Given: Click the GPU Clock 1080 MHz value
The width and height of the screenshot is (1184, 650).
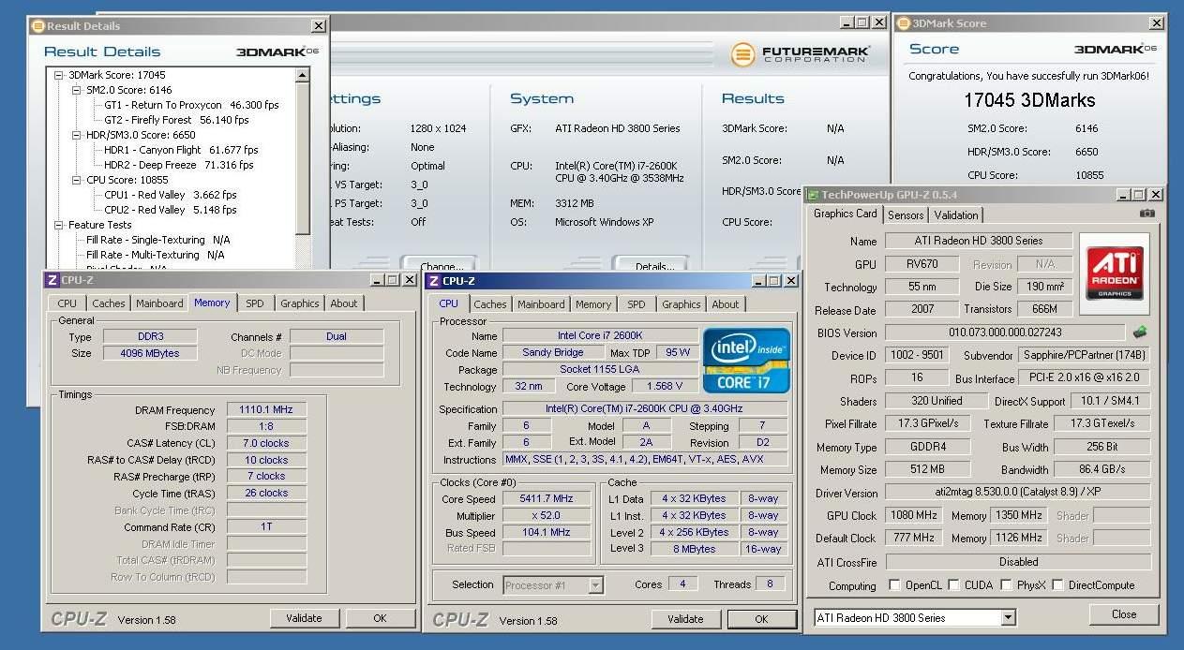Looking at the screenshot, I should pos(914,516).
